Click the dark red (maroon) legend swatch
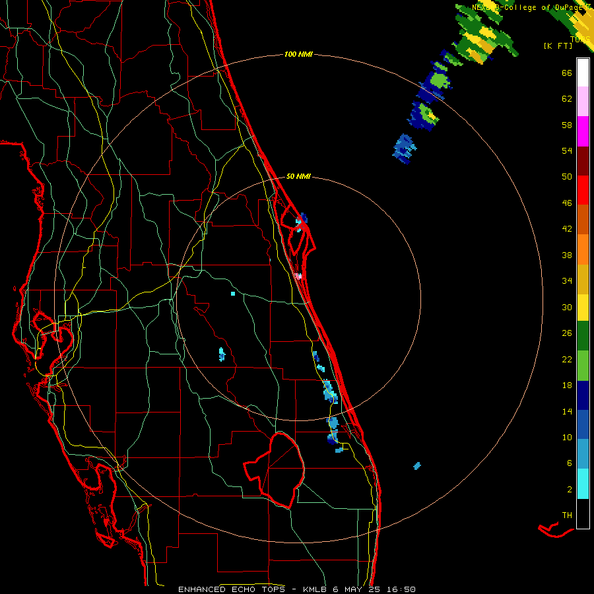Viewport: 594px width, 594px height. click(x=583, y=161)
